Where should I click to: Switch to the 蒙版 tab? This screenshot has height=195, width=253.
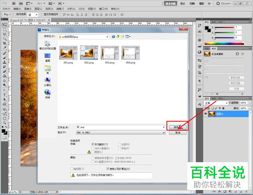tap(214, 48)
